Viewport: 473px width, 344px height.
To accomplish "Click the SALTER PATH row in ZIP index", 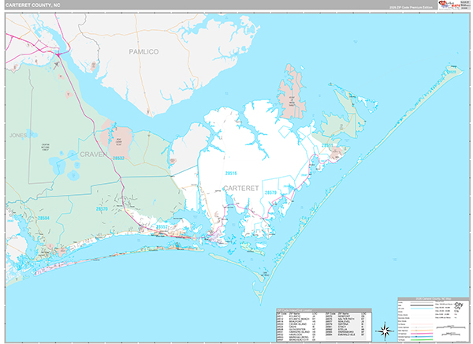I will tap(346, 319).
